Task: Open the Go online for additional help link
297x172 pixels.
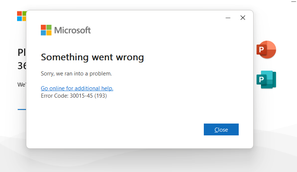Action: pos(77,88)
